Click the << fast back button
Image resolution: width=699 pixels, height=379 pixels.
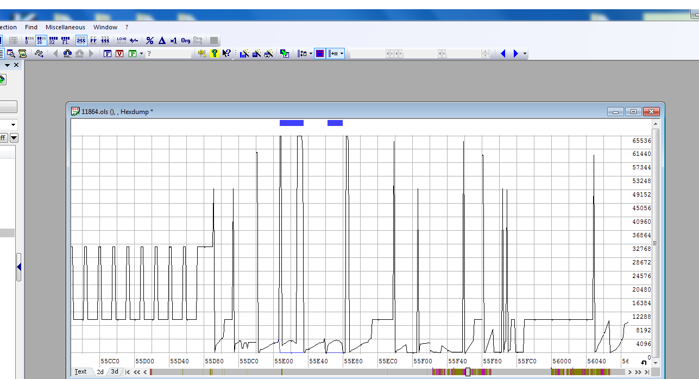[x=137, y=372]
